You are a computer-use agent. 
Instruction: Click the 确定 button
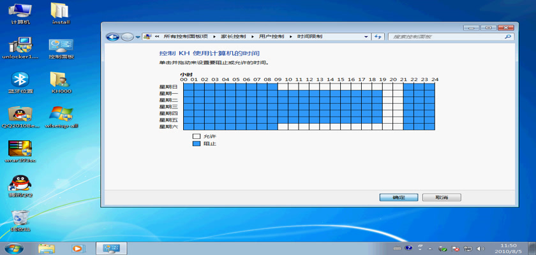point(398,198)
